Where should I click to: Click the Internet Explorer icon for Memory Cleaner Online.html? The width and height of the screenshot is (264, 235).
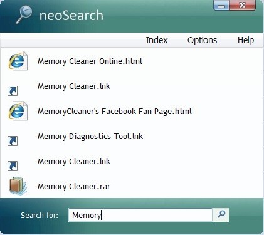(x=18, y=61)
